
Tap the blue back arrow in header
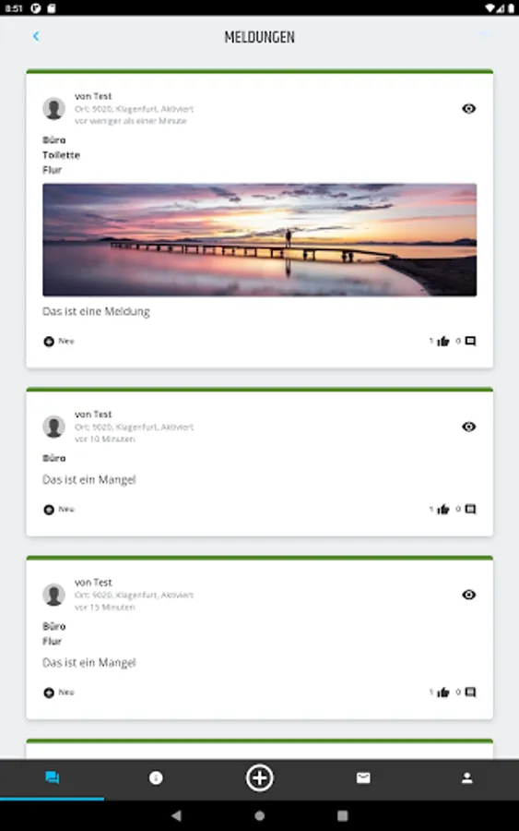pos(36,36)
